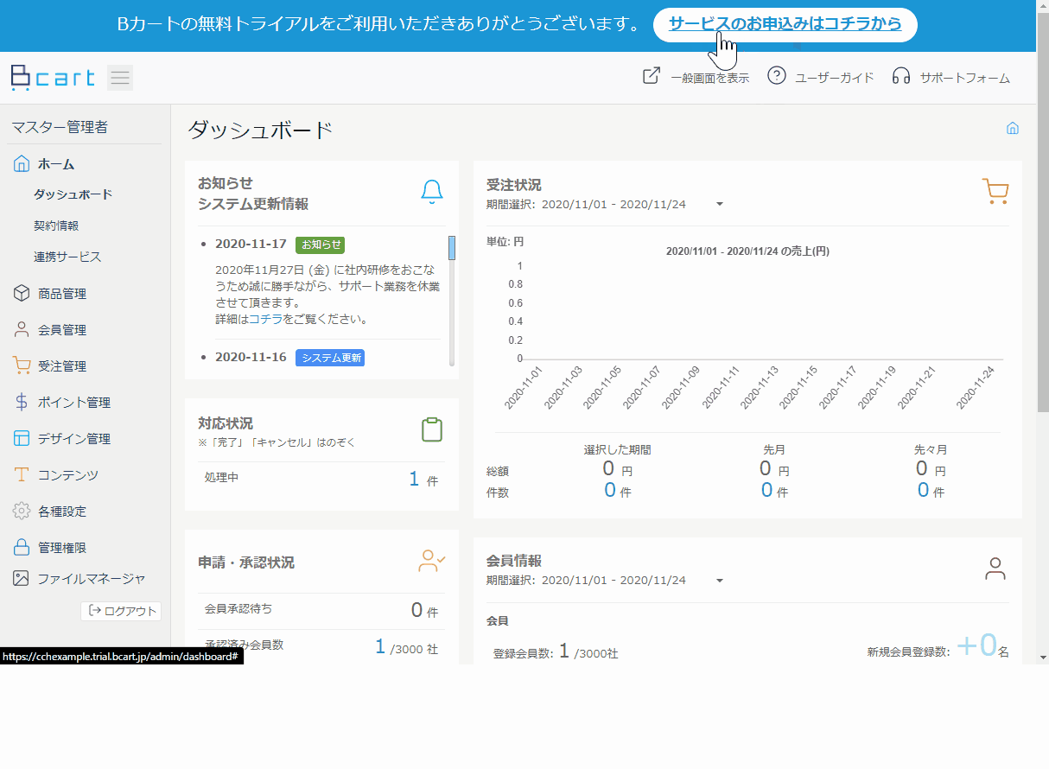Click the Bcart logo
The width and height of the screenshot is (1049, 769).
click(53, 78)
